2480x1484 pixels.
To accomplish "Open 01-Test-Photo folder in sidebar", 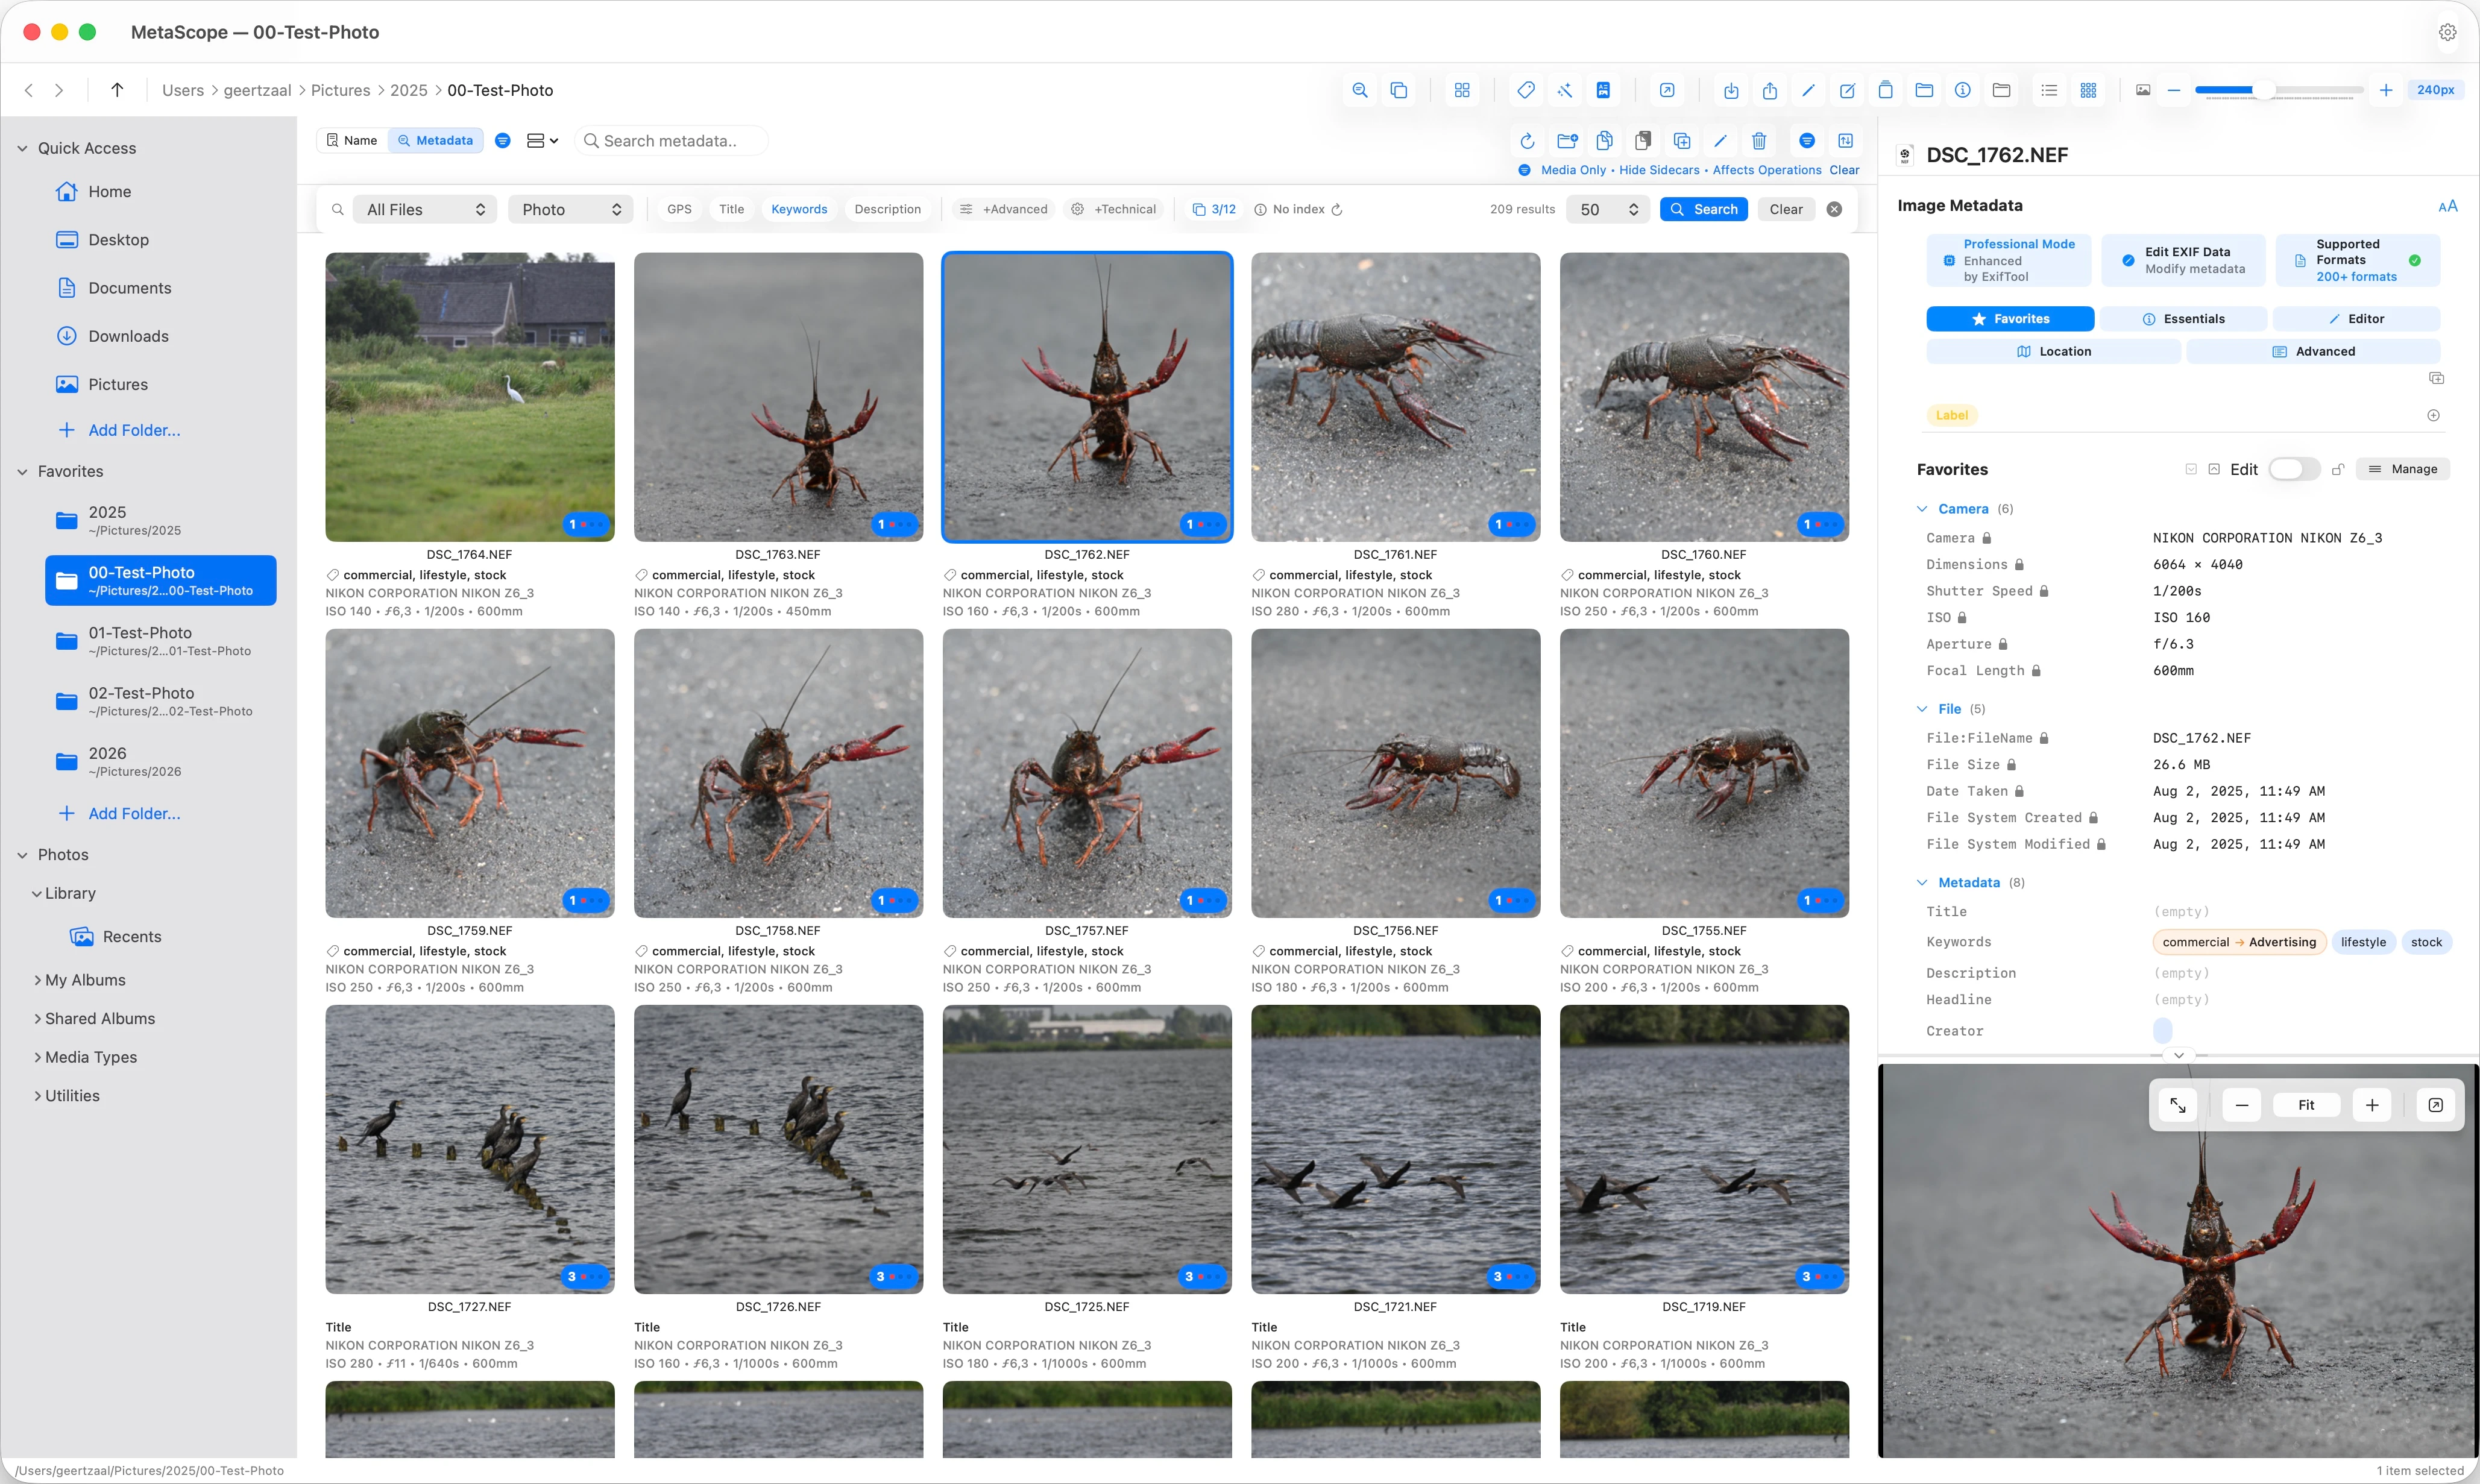I will pyautogui.click(x=160, y=641).
